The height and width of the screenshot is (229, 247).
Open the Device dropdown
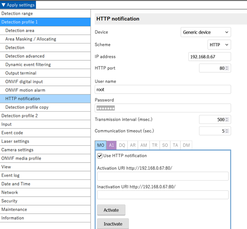[206, 32]
